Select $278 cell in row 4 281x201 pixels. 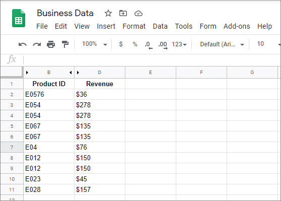coord(100,115)
